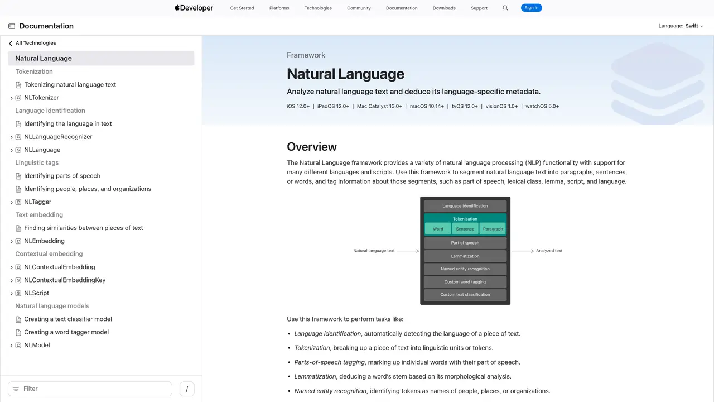Viewport: 714px width, 402px height.
Task: Click the slash shortcut button next to Filter
Action: click(x=187, y=389)
